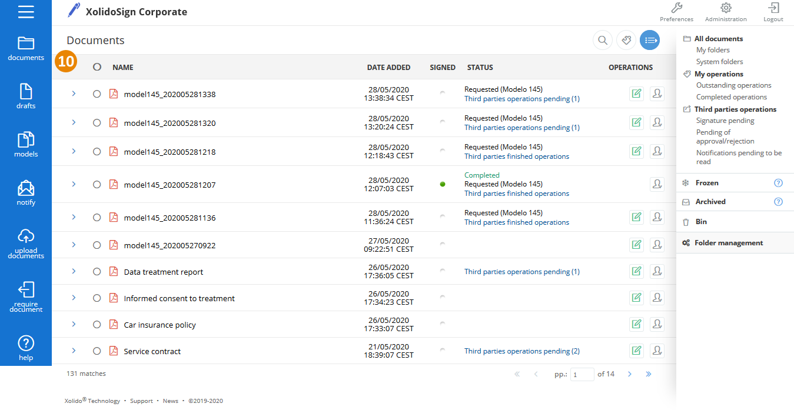
Task: Open the Bin
Action: point(700,222)
